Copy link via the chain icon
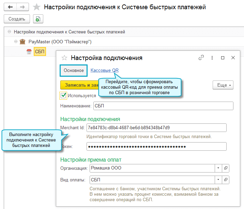Screen dimensions: 244x209 [201, 58]
